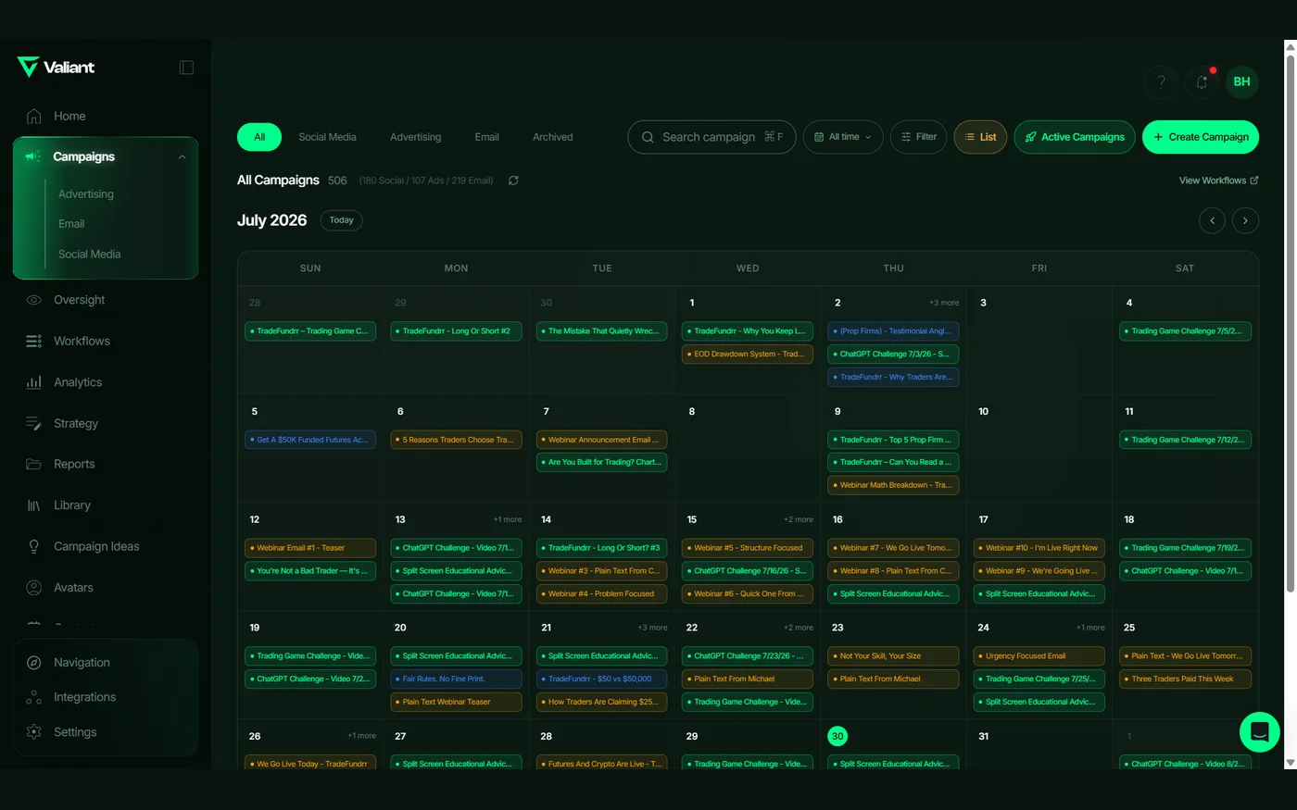Expand +2 more on July 15
The height and width of the screenshot is (810, 1297).
click(x=799, y=519)
